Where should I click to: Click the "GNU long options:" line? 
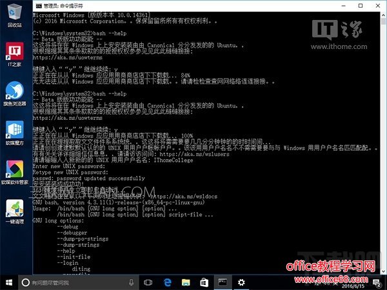tap(58, 220)
